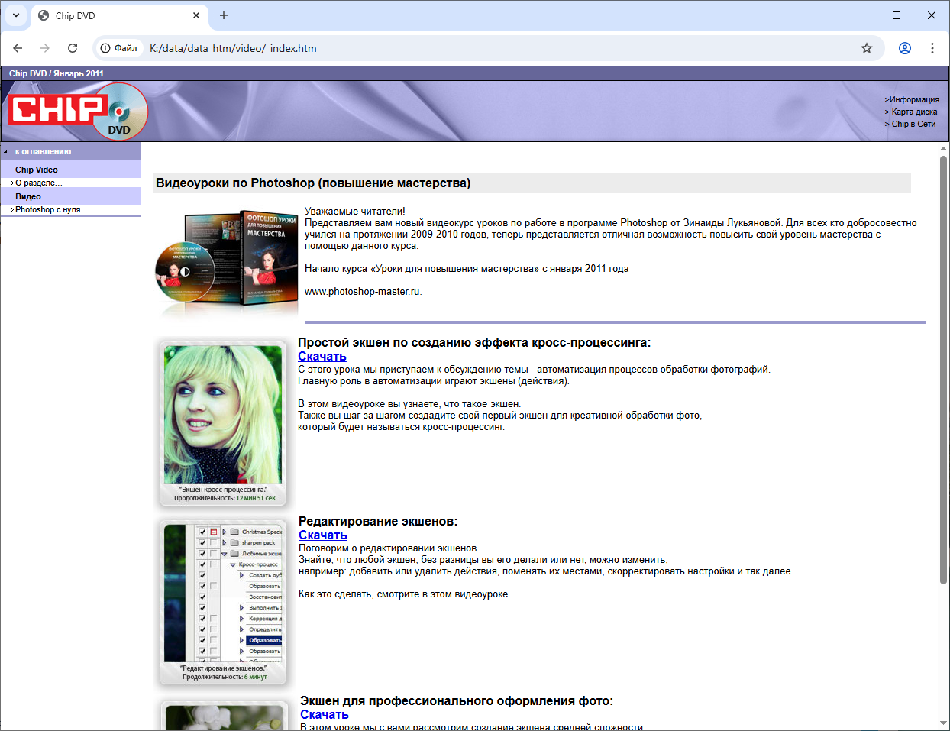Viewport: 950px width, 731px height.
Task: Click the Chip DVD / Январь 2011 header text
Action: pos(57,73)
